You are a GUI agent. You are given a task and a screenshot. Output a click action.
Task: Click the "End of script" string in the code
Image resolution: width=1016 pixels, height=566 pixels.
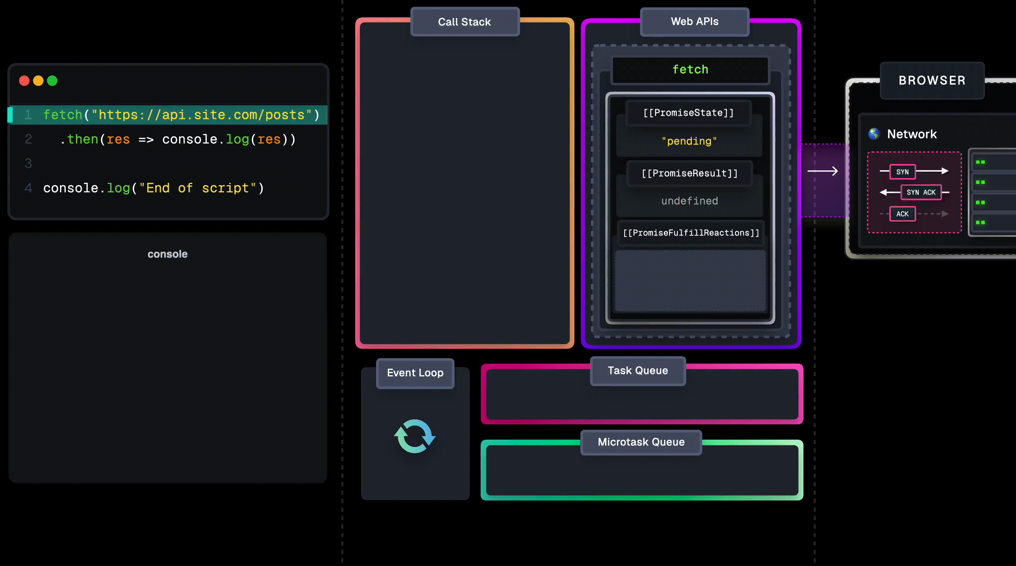click(198, 188)
